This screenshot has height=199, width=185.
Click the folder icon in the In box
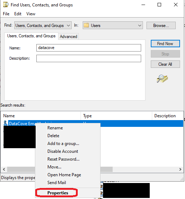pyautogui.click(x=86, y=25)
